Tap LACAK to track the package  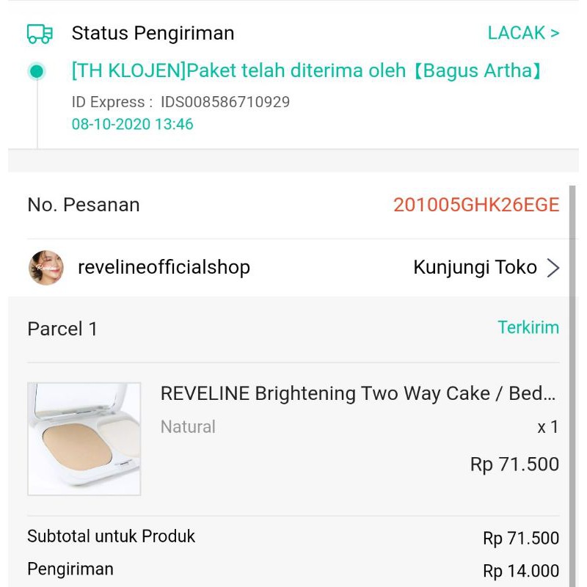523,33
